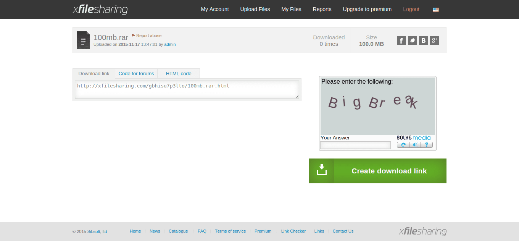Open admin uploader profile link
Image resolution: width=519 pixels, height=241 pixels.
point(170,44)
